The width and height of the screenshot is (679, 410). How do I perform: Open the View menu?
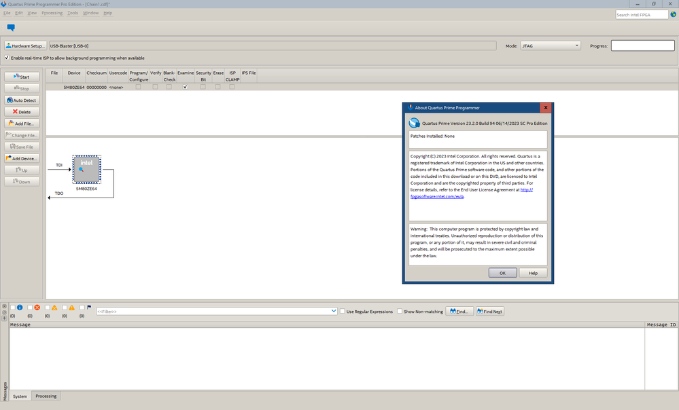[32, 13]
